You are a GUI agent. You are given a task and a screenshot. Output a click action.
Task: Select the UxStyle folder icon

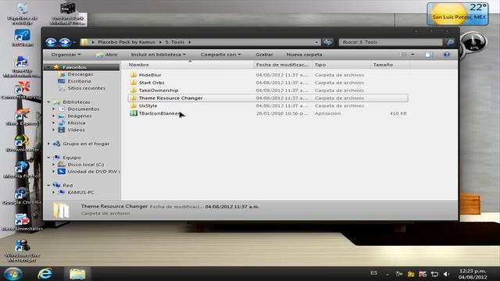(134, 106)
